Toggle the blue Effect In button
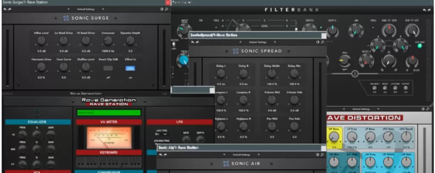 130,68
